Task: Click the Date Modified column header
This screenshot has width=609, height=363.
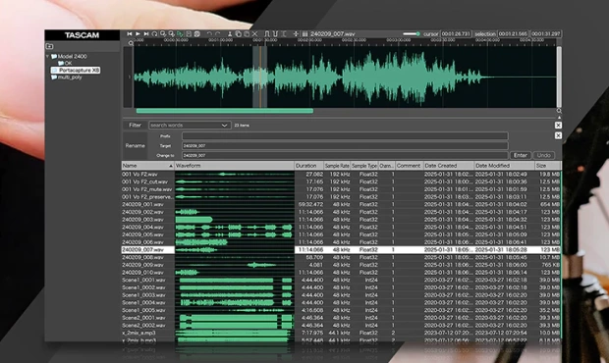Action: coord(504,166)
